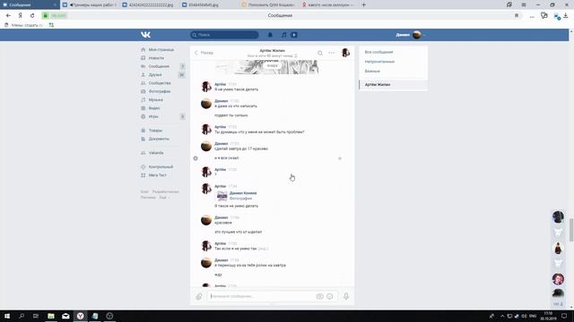
Task: Focus the VK header search field
Action: tap(224, 35)
